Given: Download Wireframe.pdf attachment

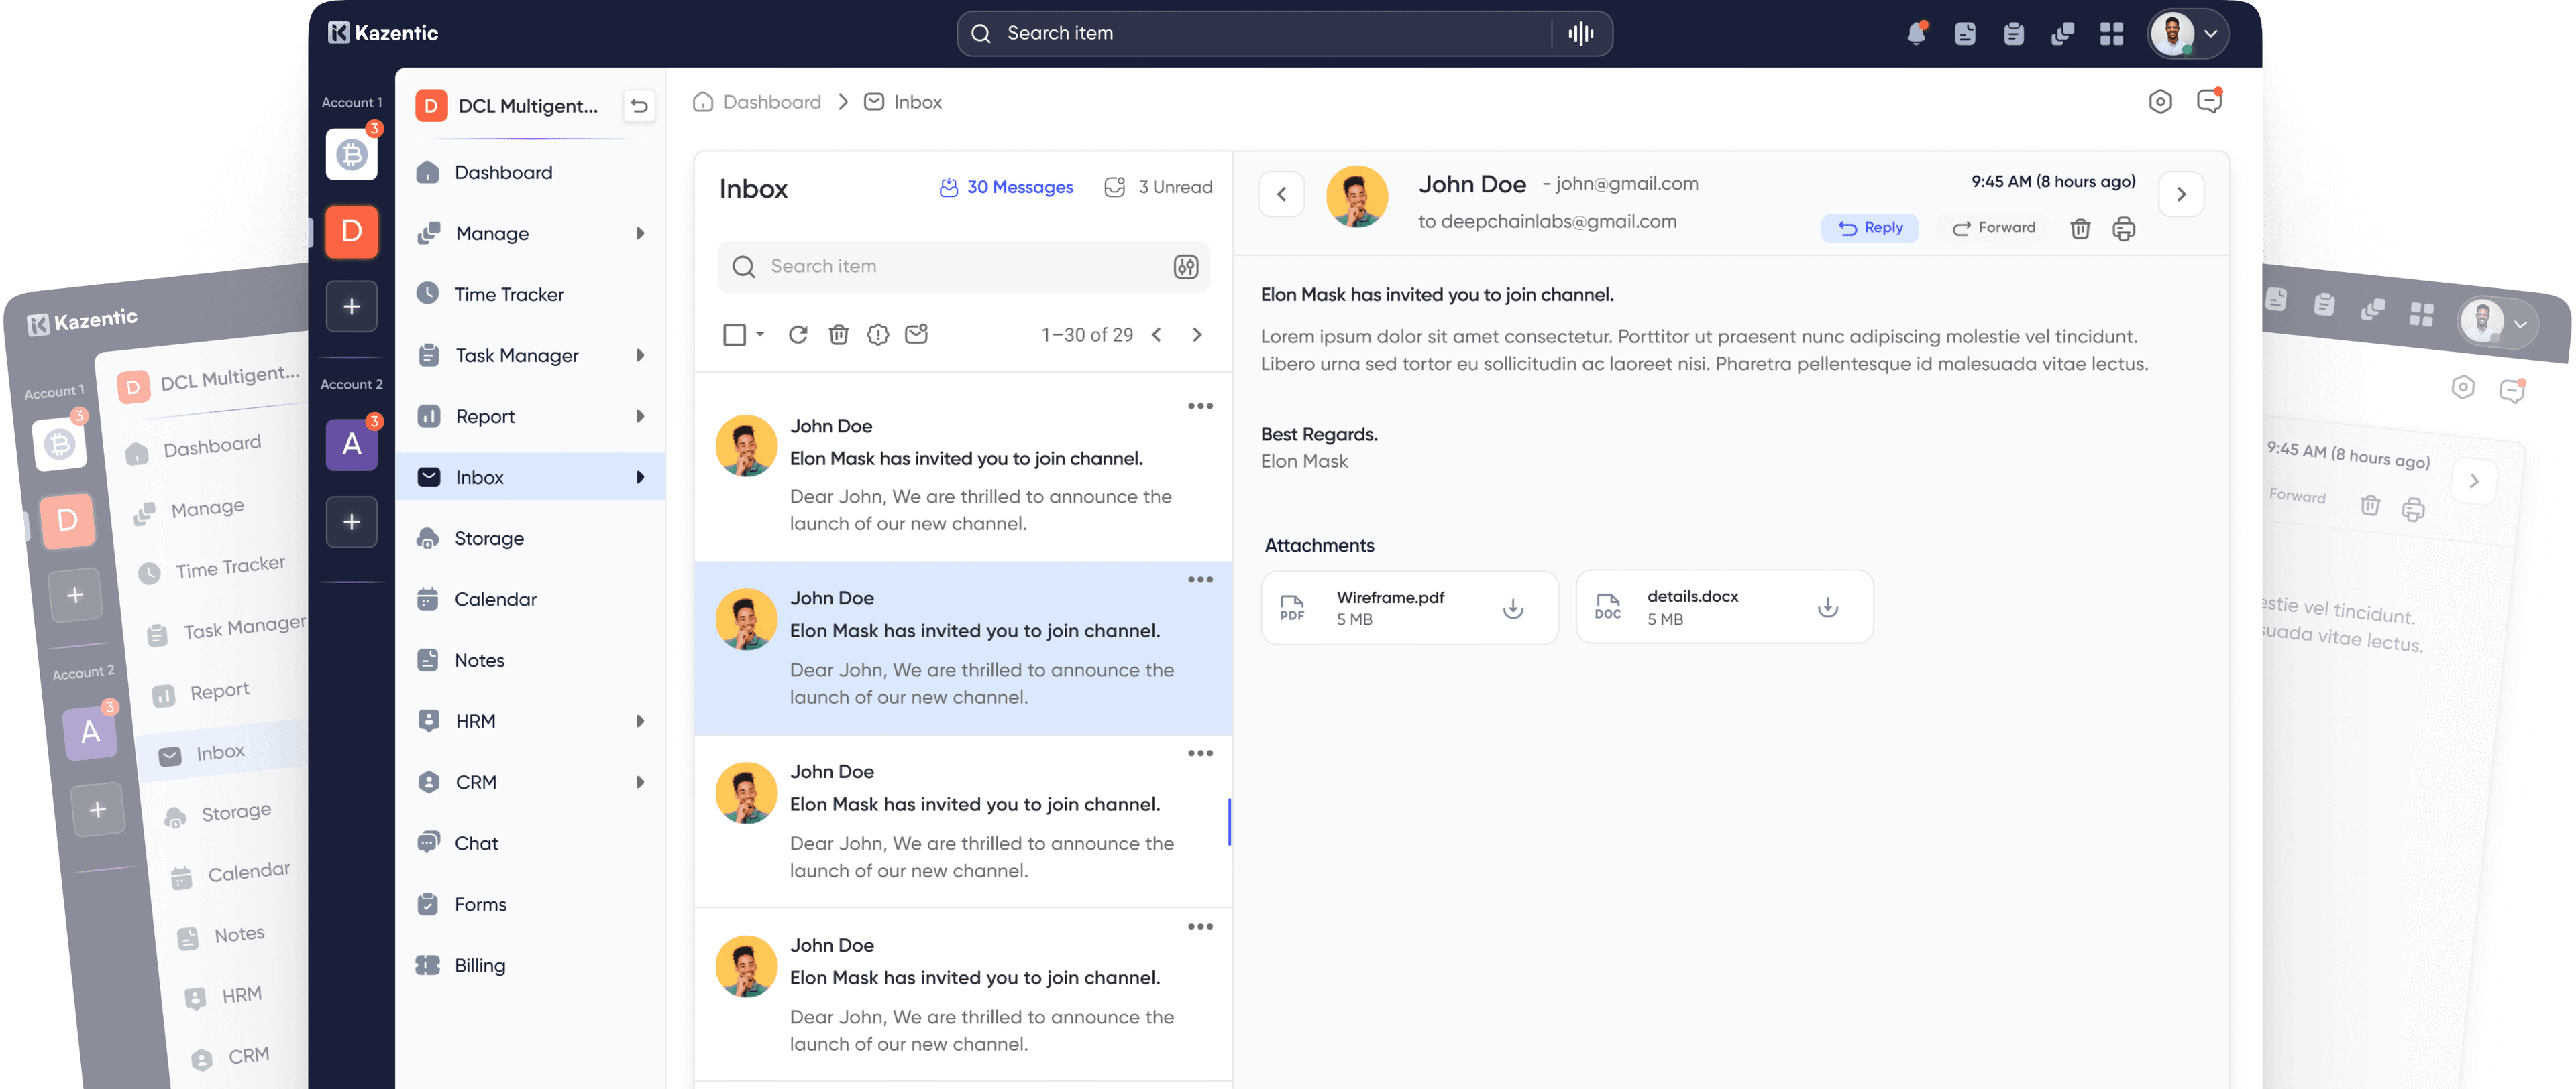Looking at the screenshot, I should tap(1513, 607).
